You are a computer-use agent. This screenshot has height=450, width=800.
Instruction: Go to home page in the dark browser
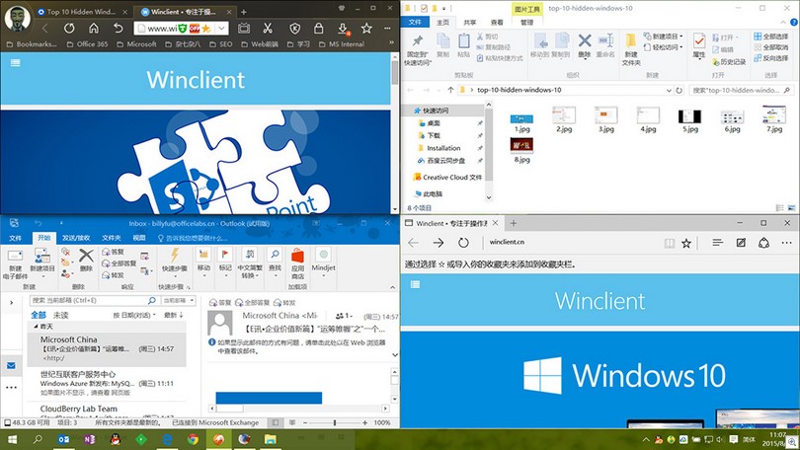pyautogui.click(x=94, y=29)
